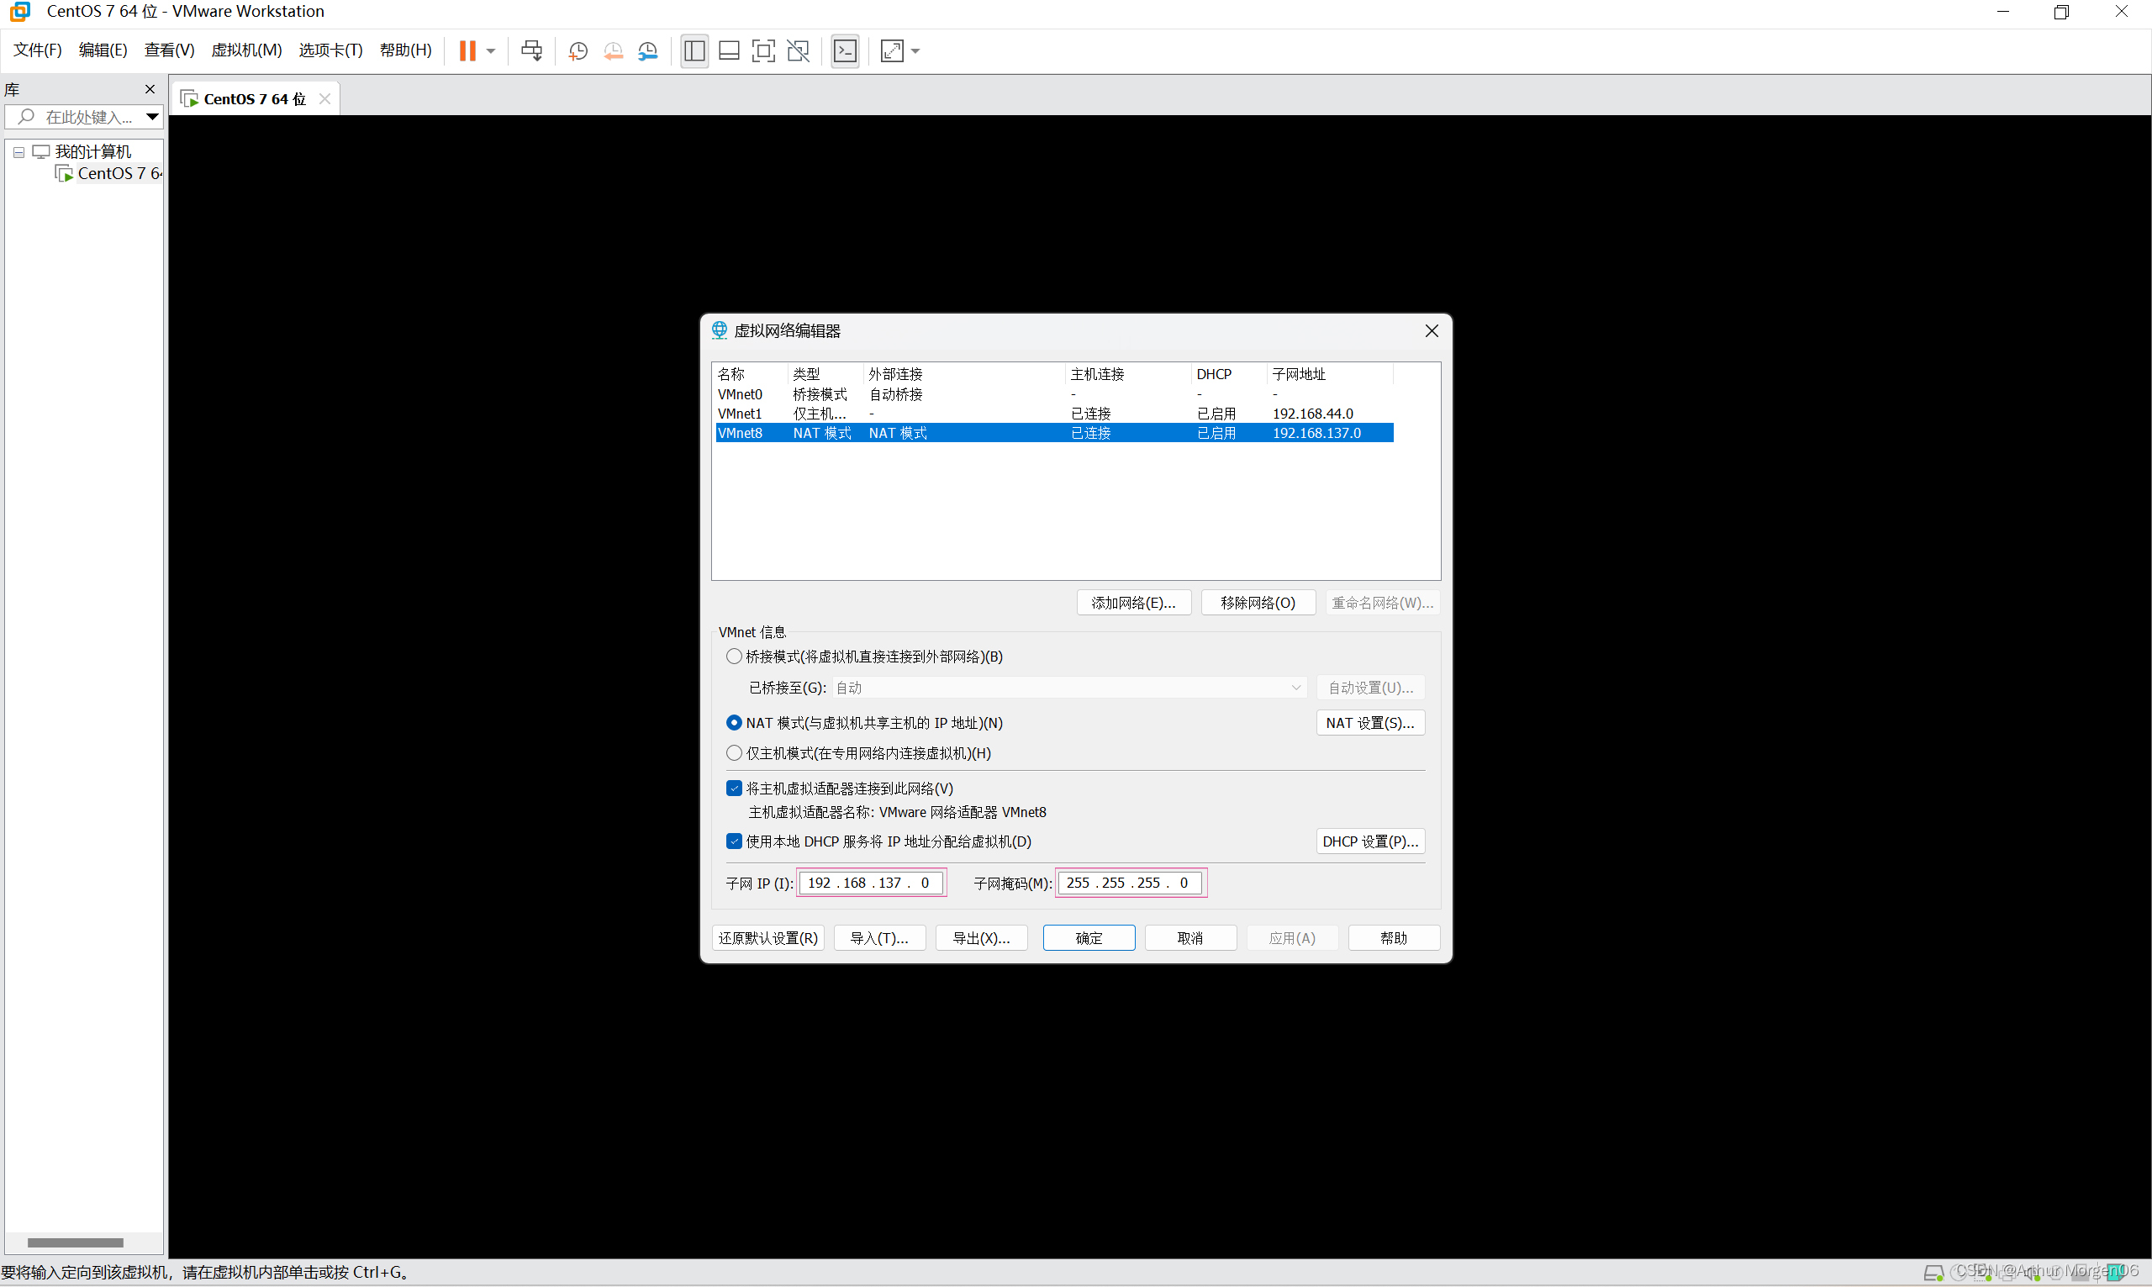Viewport: 2152px width, 1287px height.
Task: Open the stretch display dropdown arrow
Action: 915,51
